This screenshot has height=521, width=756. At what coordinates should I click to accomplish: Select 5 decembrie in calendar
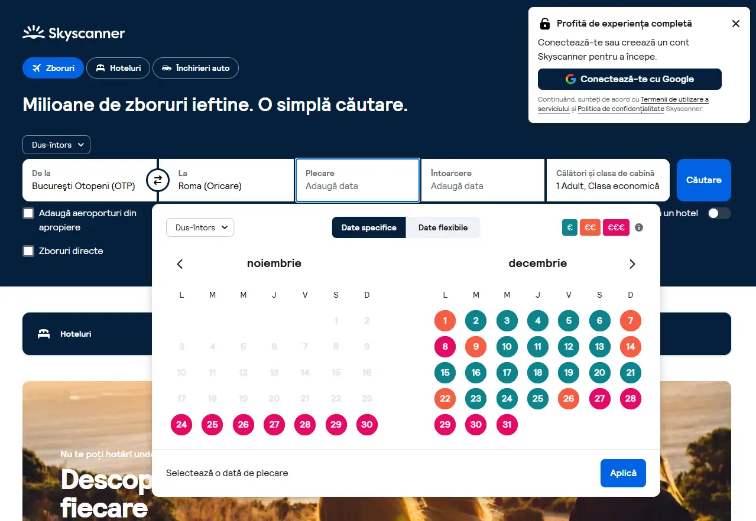coord(569,321)
